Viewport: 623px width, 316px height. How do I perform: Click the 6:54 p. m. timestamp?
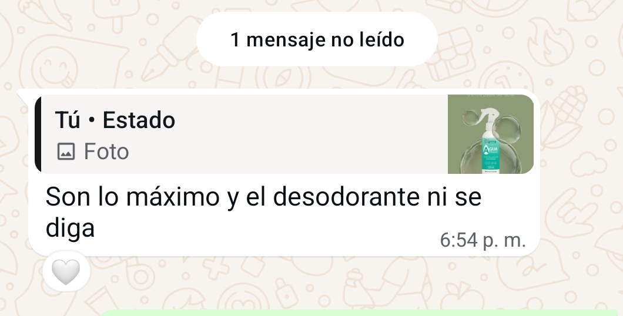(x=483, y=240)
